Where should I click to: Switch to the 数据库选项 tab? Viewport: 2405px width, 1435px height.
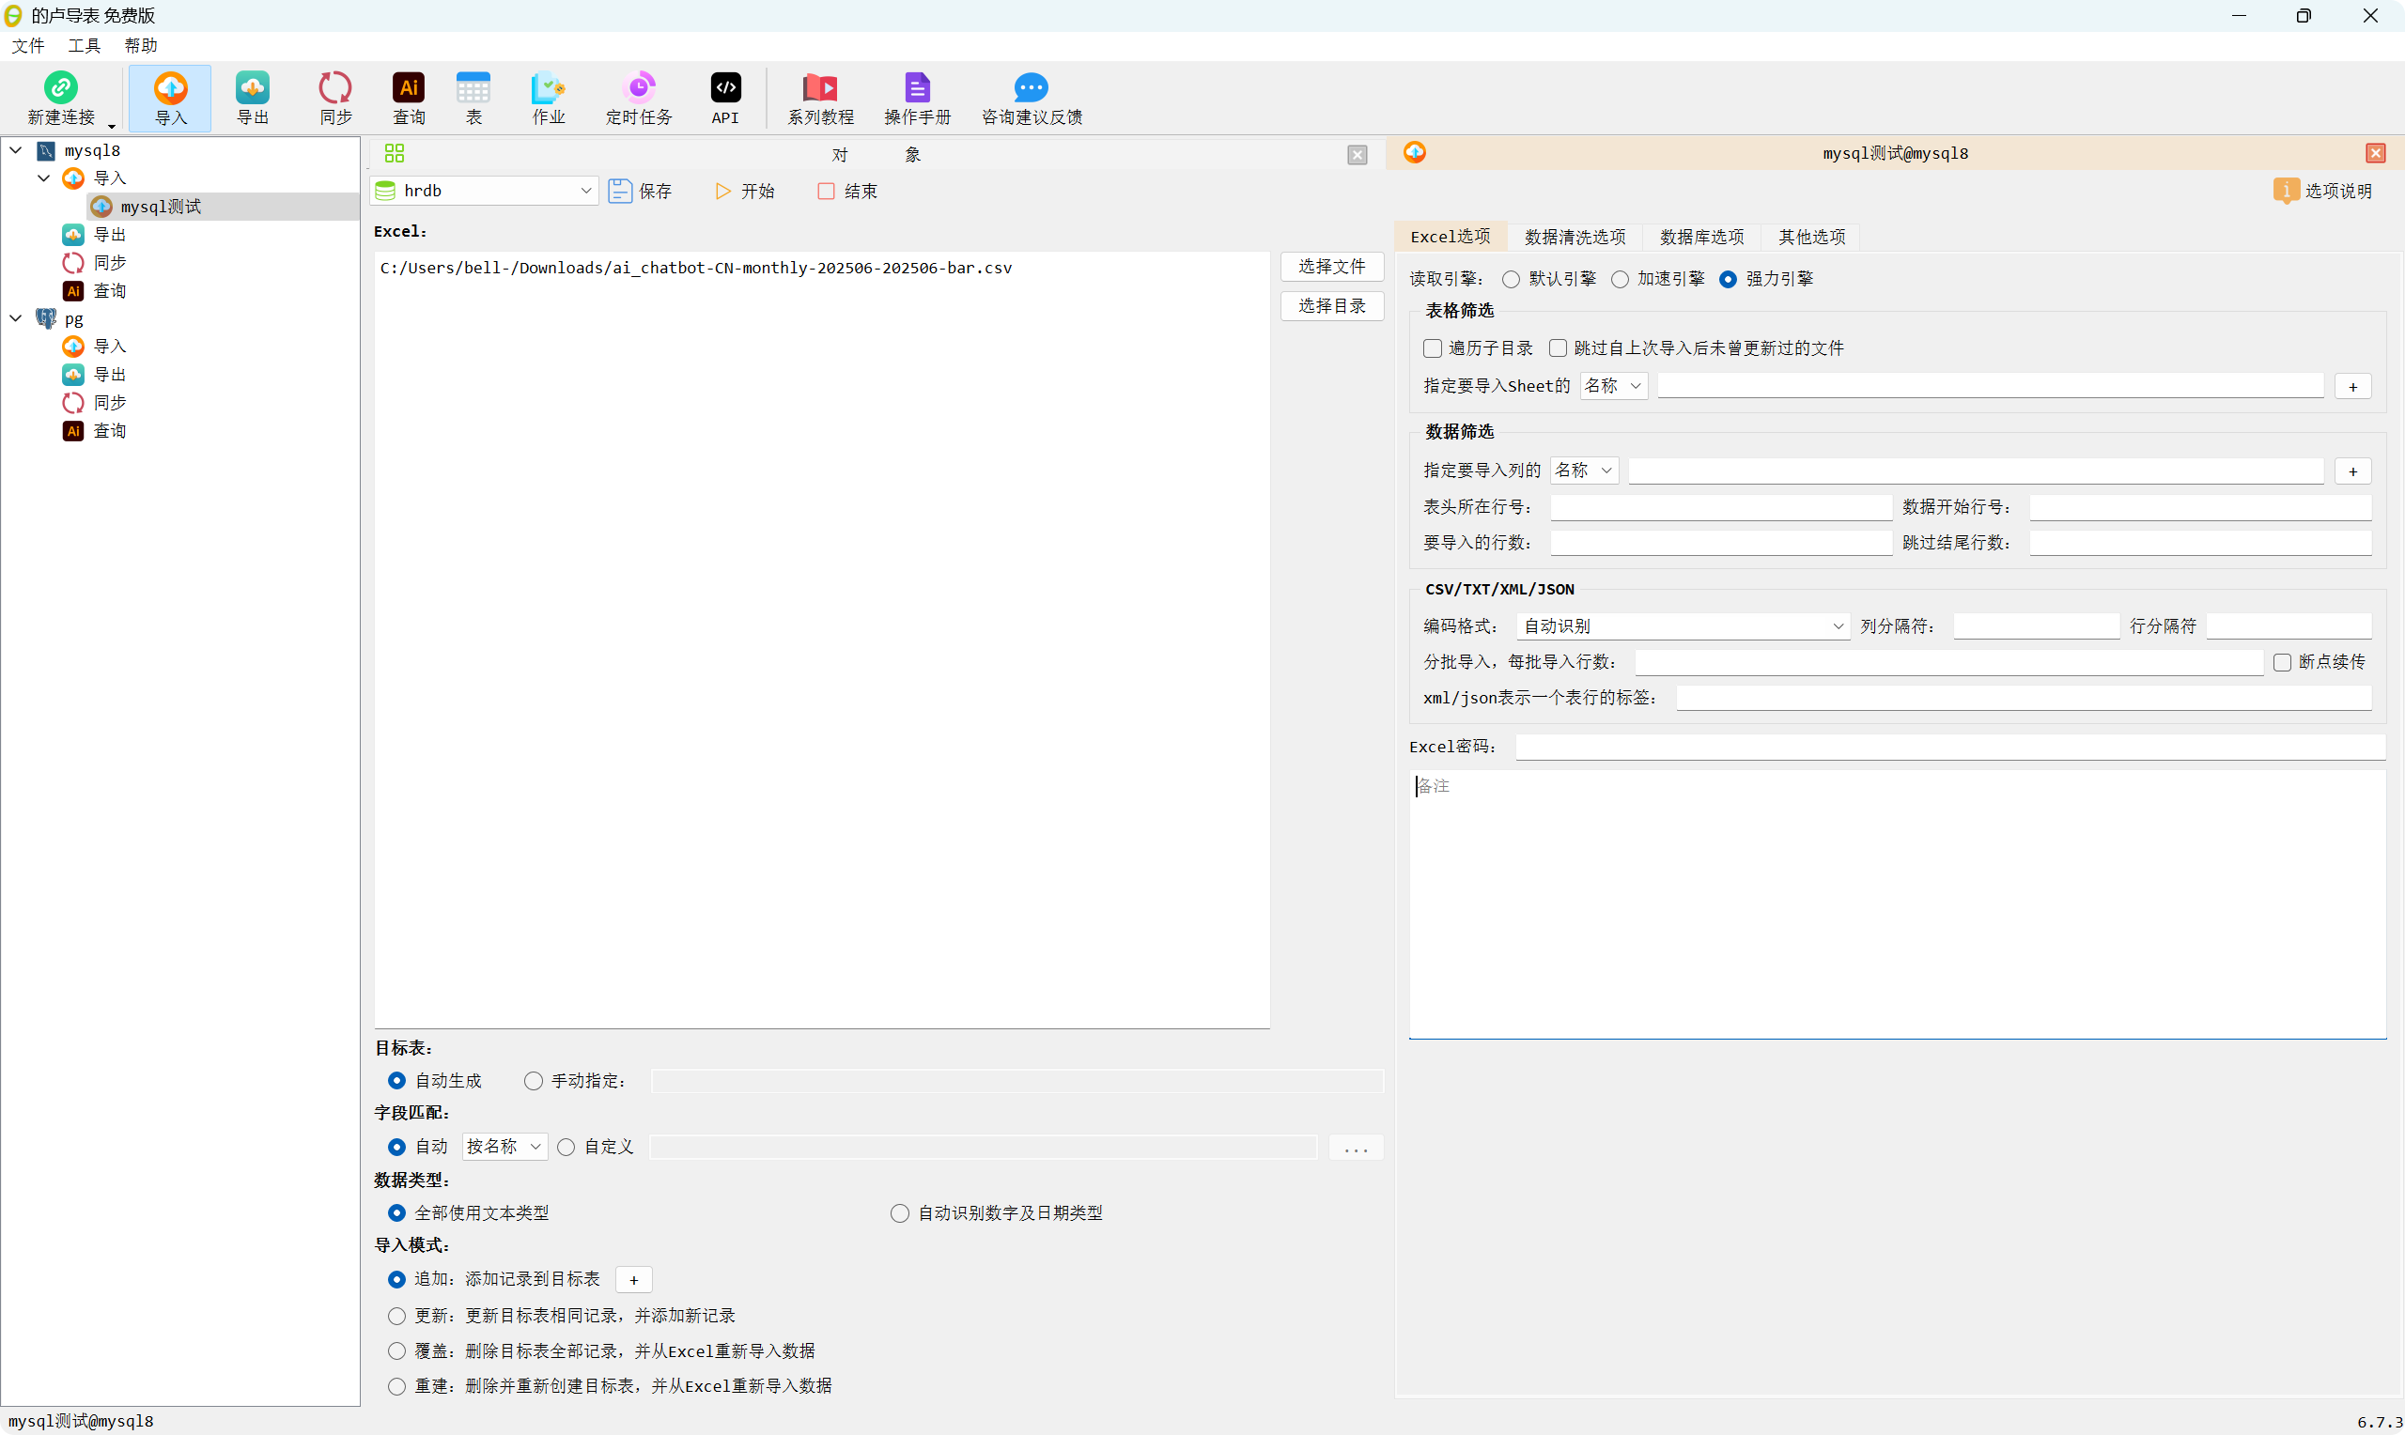(1701, 237)
